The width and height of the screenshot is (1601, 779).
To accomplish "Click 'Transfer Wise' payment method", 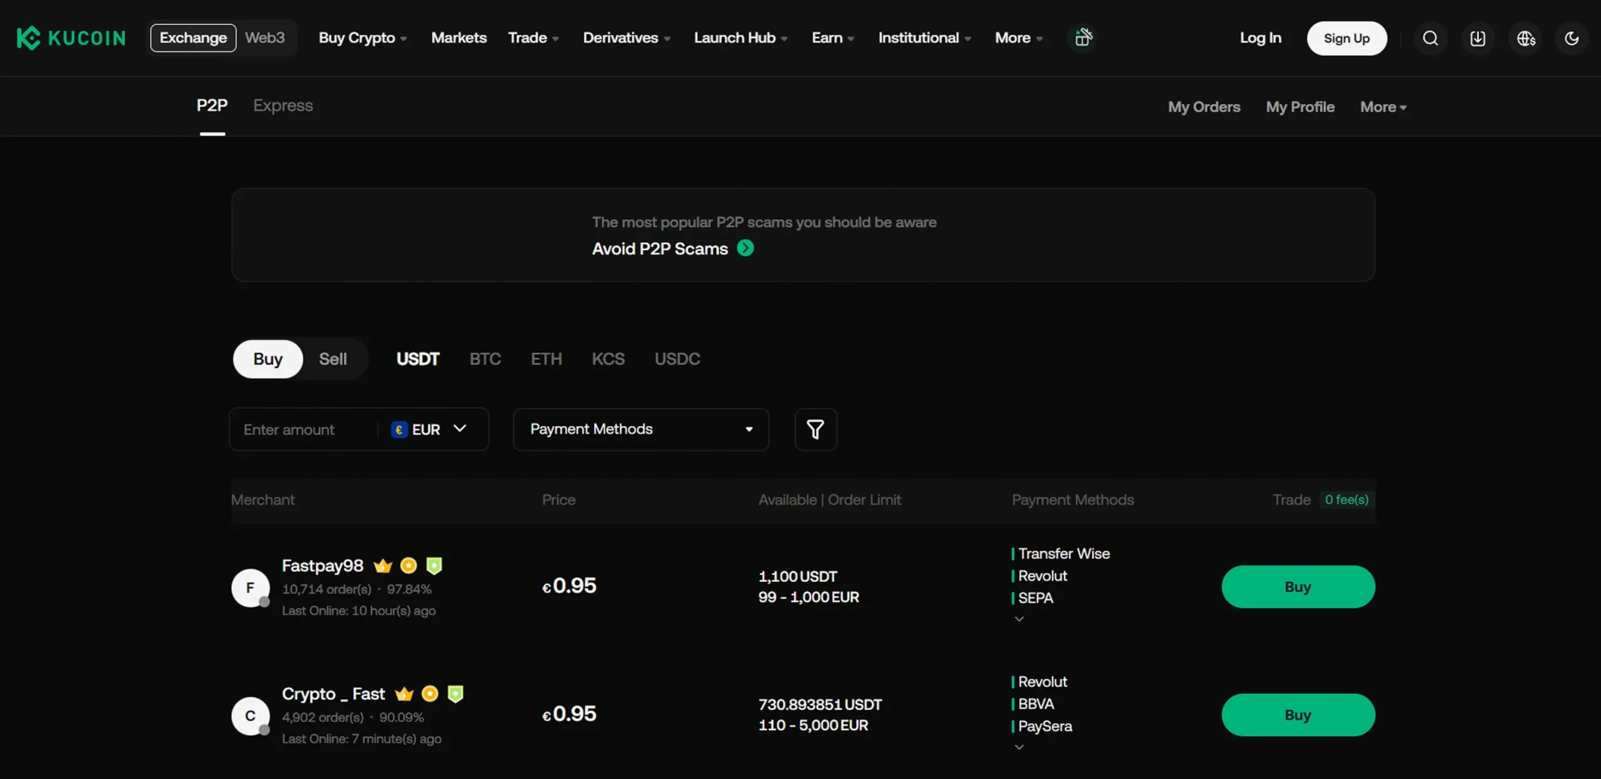I will [1064, 554].
